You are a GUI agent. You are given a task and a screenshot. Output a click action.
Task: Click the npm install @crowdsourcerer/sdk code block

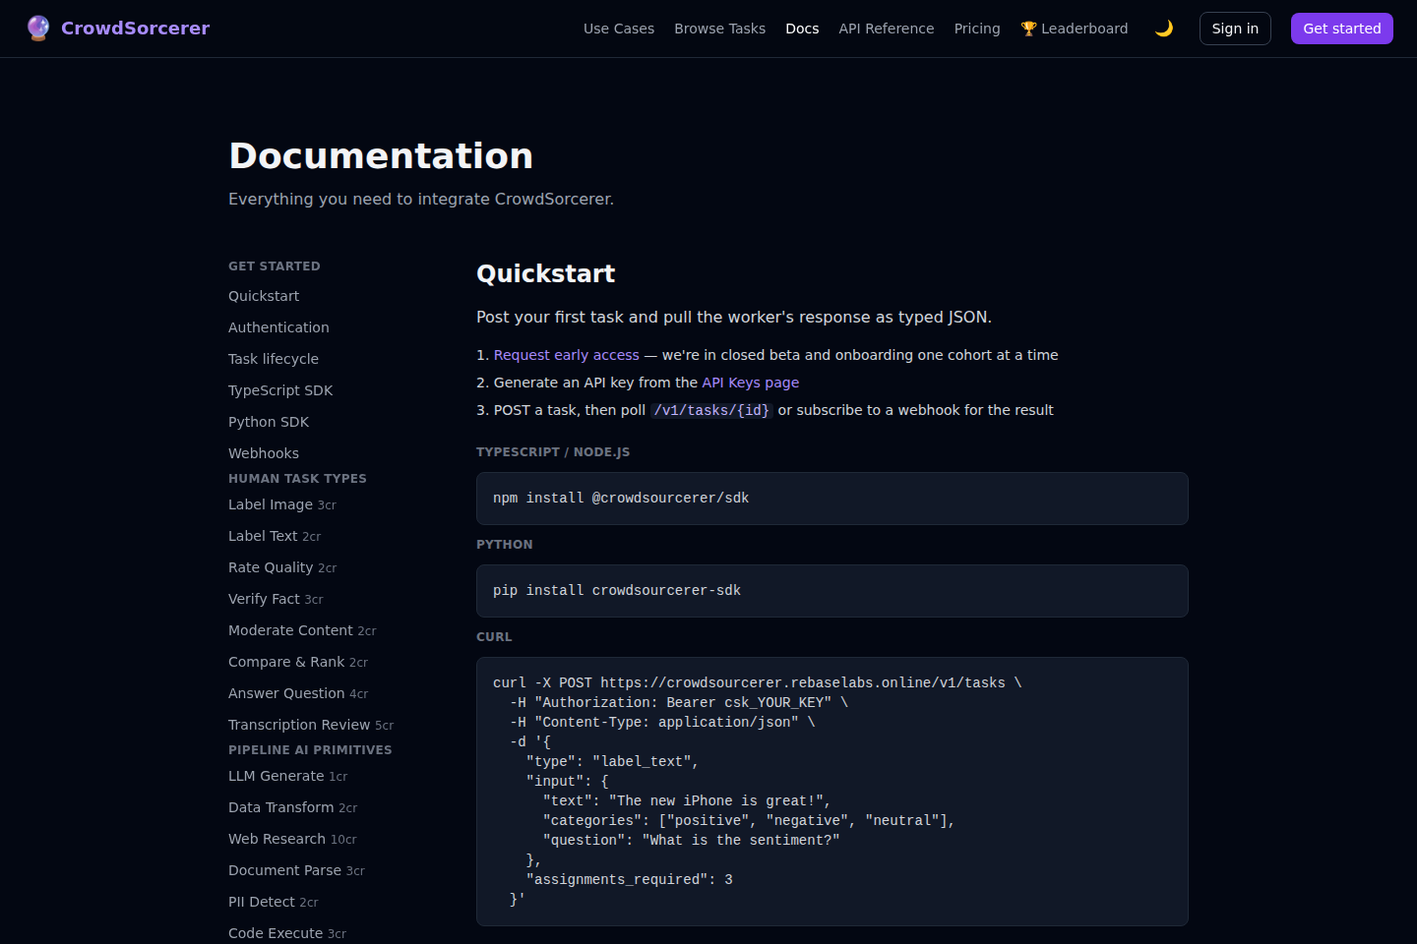coord(832,499)
